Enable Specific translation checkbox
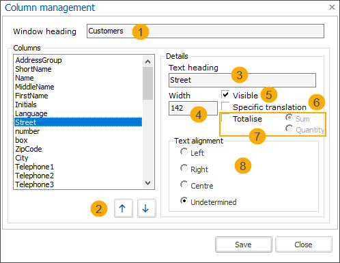 point(225,106)
